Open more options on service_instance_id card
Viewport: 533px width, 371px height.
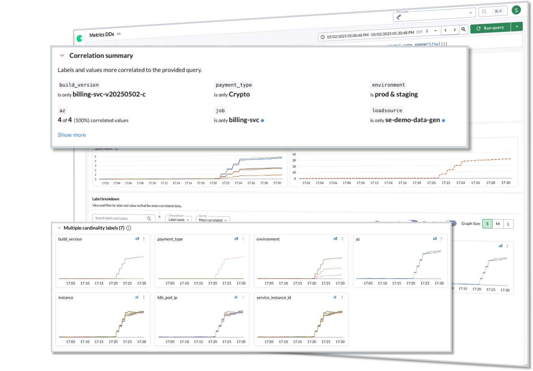(x=342, y=297)
